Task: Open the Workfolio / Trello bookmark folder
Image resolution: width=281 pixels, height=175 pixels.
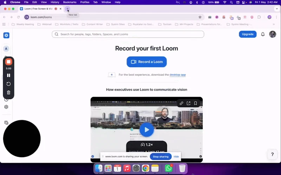Action: pyautogui.click(x=67, y=24)
